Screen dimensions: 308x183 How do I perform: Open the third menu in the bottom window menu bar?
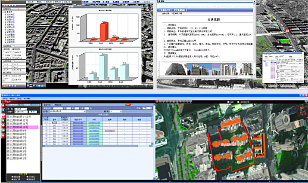(19, 98)
